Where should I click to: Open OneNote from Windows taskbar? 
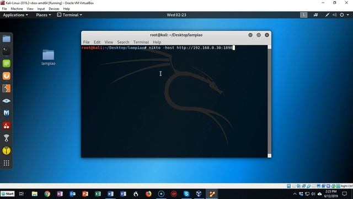click(60, 194)
